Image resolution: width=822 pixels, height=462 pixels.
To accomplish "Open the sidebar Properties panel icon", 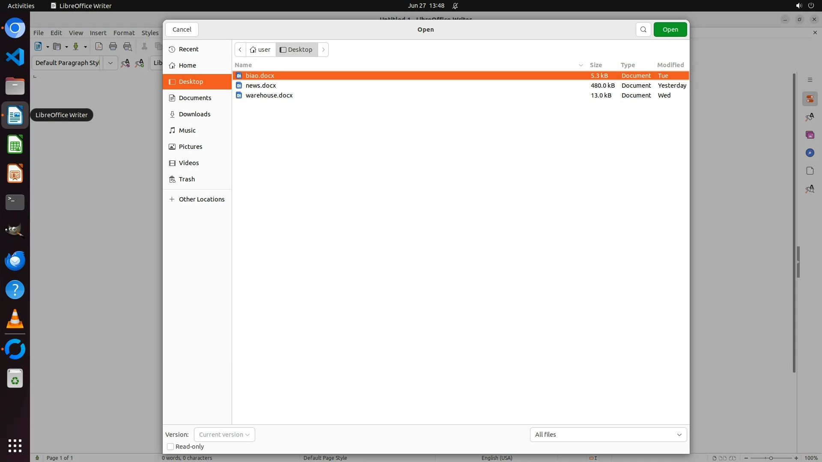I will tap(810, 99).
